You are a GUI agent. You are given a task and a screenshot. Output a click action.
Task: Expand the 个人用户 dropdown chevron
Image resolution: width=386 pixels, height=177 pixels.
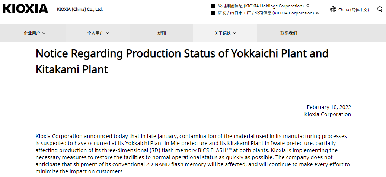(x=107, y=33)
